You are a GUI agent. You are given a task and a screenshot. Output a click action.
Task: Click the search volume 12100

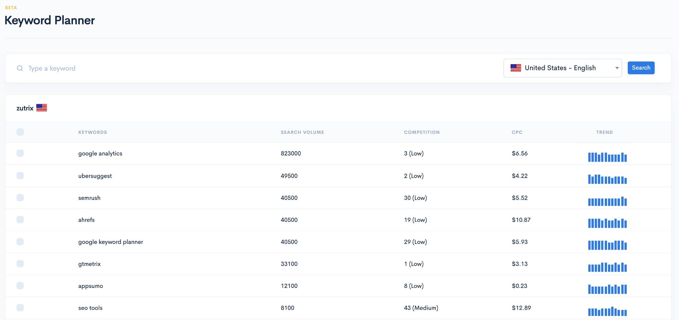coord(289,286)
